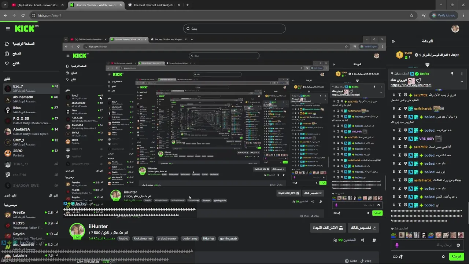
Task: Click the address bar showing kick.com/ezo-7
Action: tap(220, 15)
